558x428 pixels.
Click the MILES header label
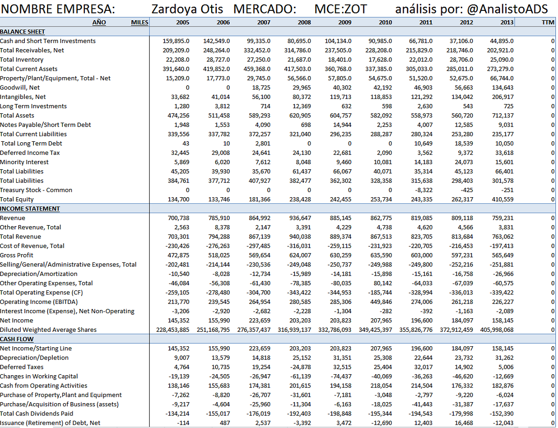tap(140, 22)
